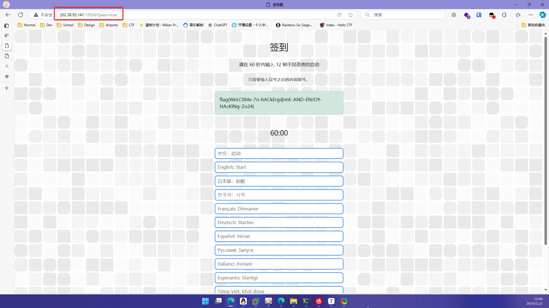Screen dimensions: 549x308
Task: Add new tab with plus icon
Action: (7, 88)
